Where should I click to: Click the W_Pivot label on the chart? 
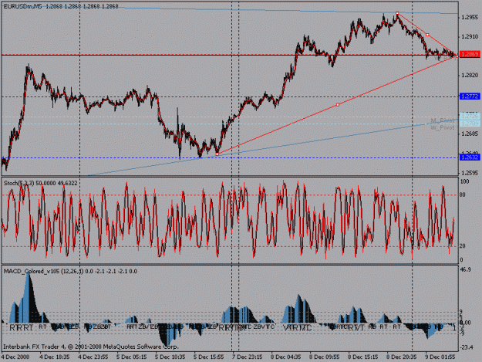443,127
